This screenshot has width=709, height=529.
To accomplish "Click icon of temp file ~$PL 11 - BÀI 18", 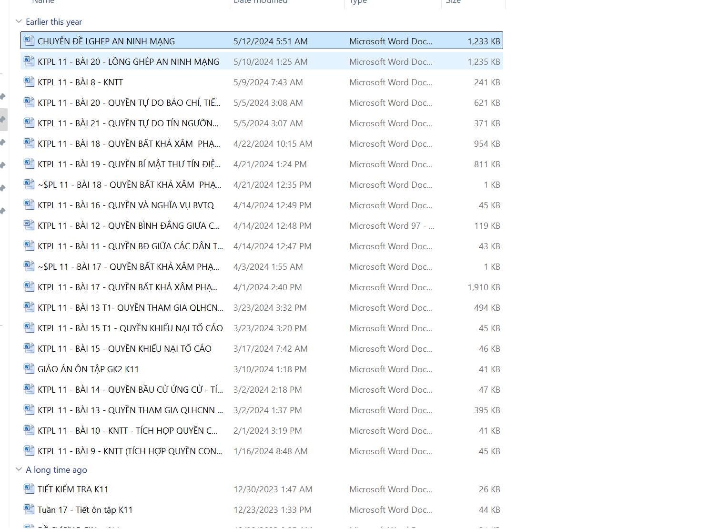I will coord(29,184).
